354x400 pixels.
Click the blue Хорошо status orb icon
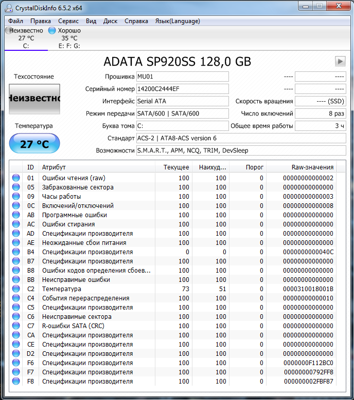point(52,30)
